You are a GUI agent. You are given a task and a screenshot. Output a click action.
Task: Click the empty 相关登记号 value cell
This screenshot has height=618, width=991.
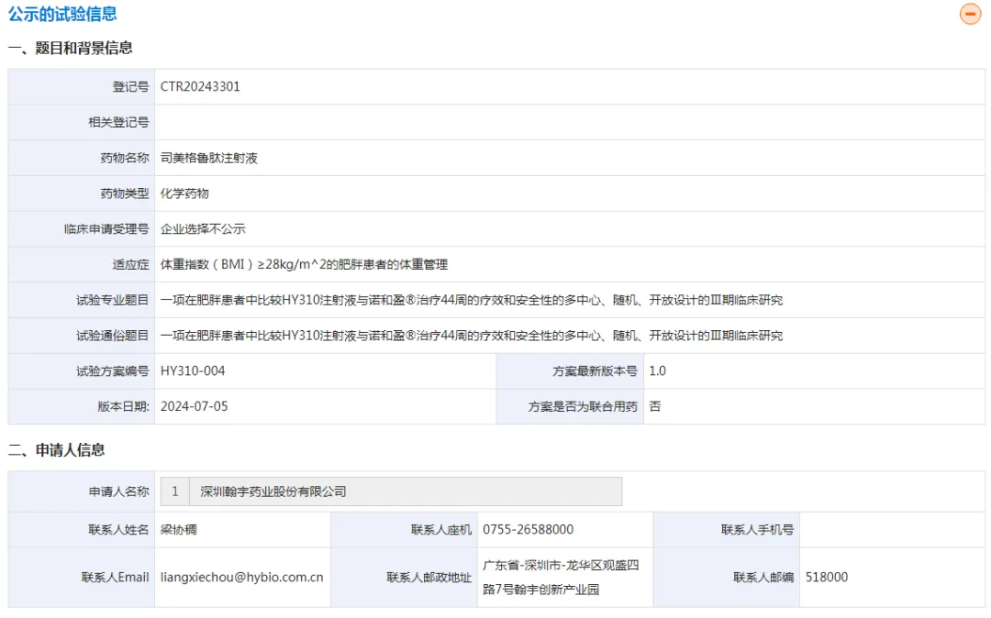click(x=569, y=122)
